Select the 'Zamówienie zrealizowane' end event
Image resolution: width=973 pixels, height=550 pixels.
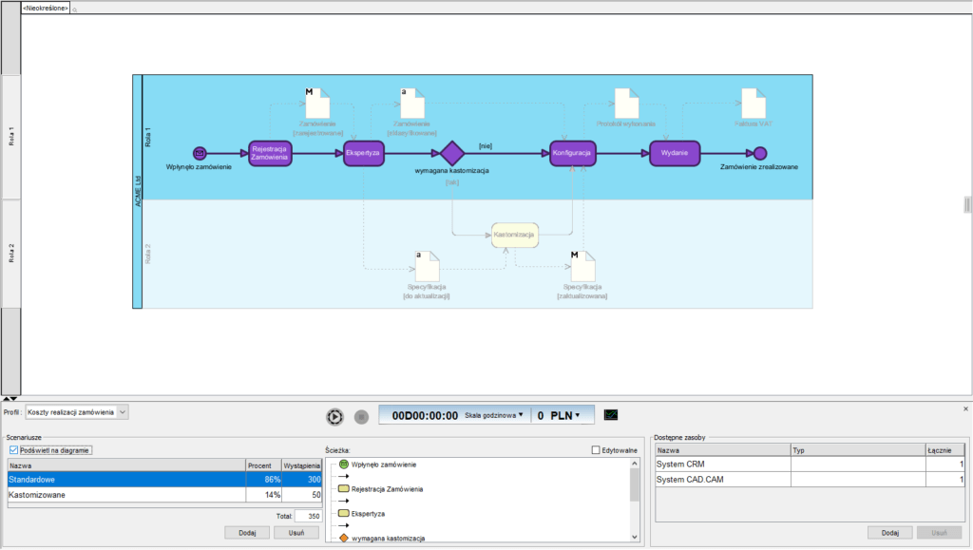coord(760,153)
